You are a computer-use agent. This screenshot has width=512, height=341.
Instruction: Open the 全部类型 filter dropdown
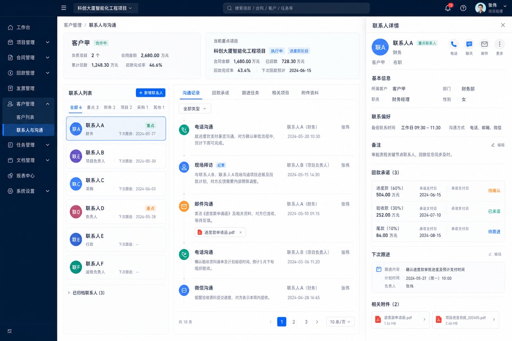(x=195, y=109)
